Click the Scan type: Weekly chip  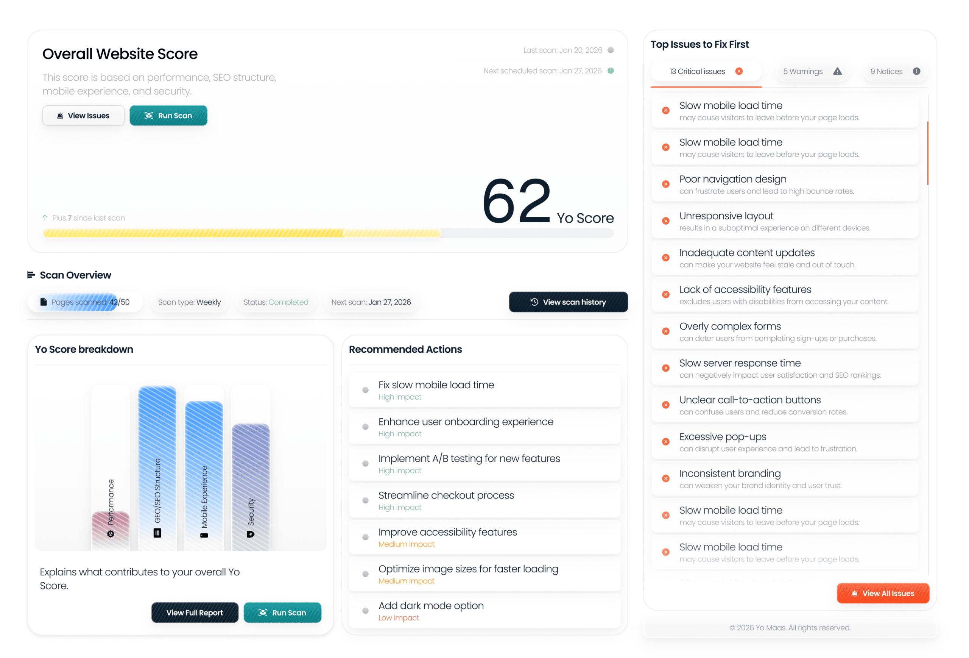(x=189, y=302)
